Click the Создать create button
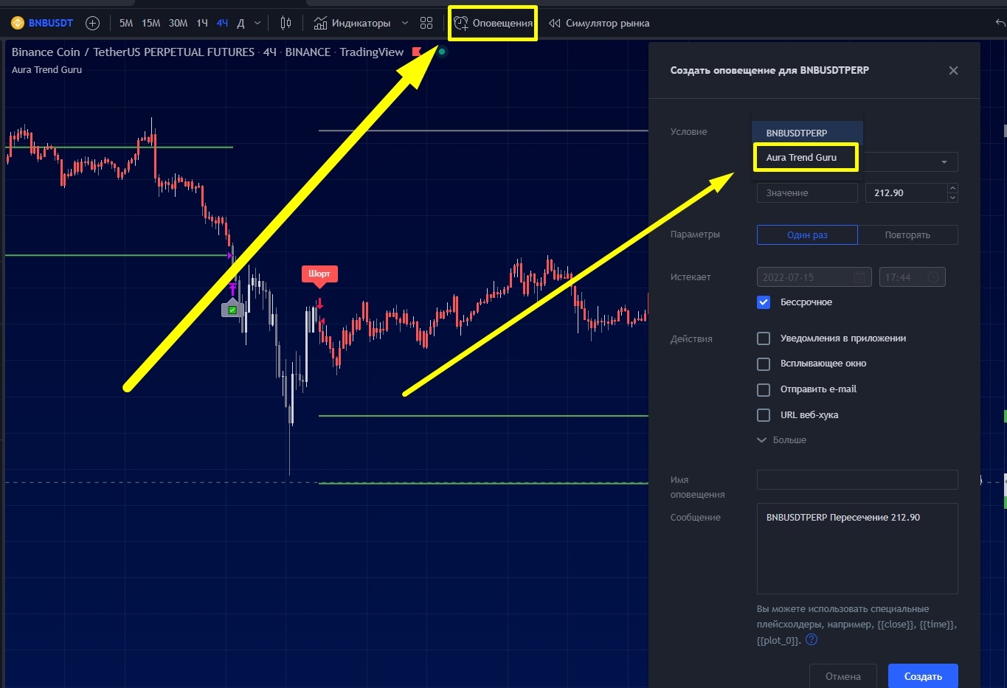1007x688 pixels. click(923, 676)
